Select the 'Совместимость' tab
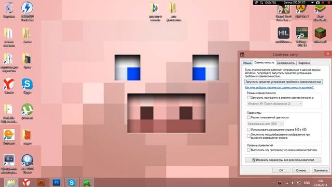 pyautogui.click(x=264, y=62)
